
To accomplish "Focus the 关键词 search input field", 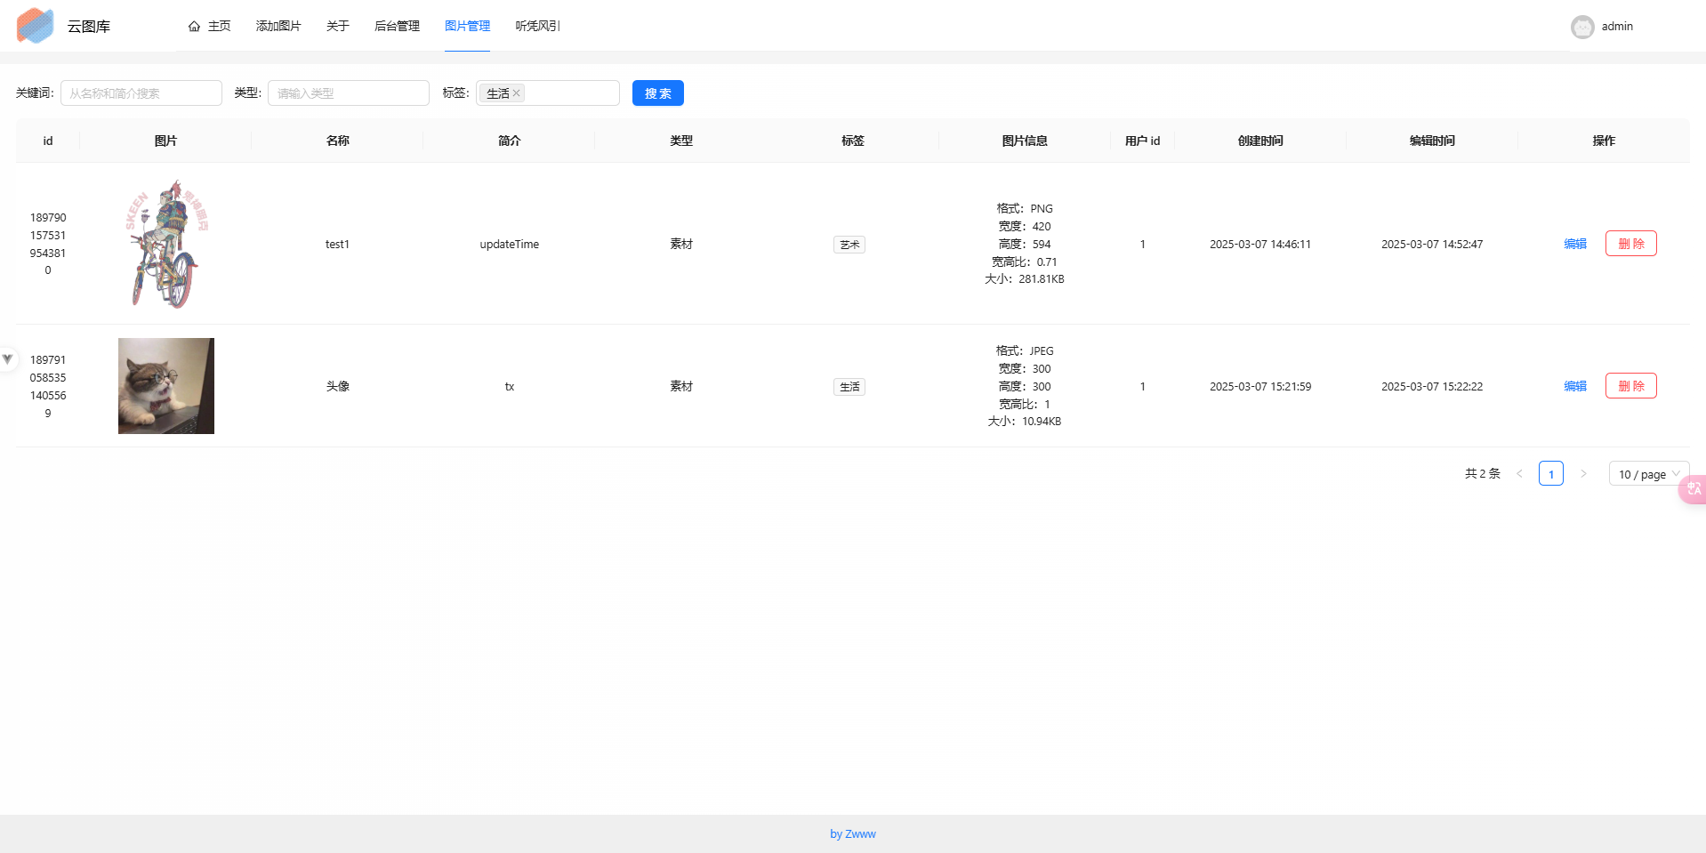I will click(x=141, y=93).
